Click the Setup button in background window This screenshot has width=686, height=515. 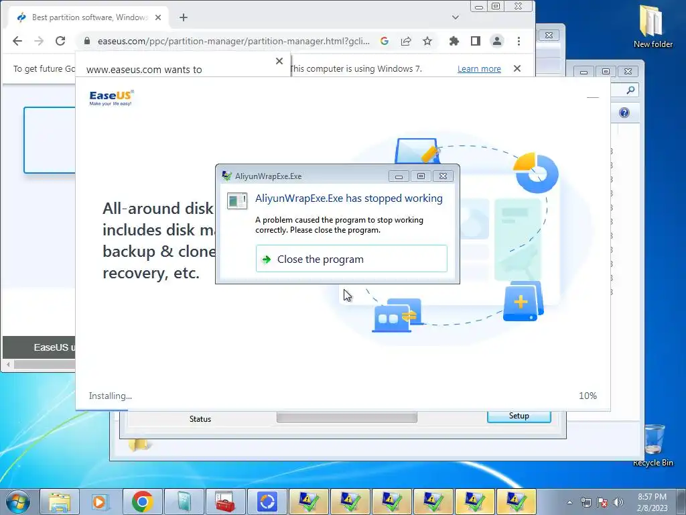[519, 416]
